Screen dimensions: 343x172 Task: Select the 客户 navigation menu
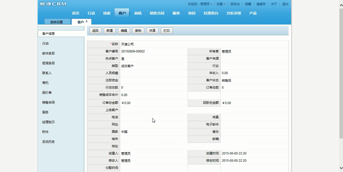point(122,13)
